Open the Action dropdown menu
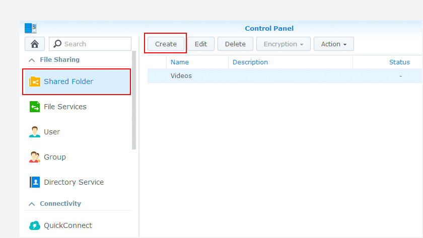423x238 pixels. pos(334,44)
